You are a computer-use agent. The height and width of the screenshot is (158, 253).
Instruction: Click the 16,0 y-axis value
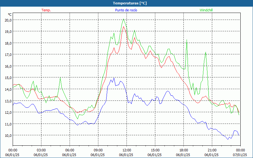(x=9, y=66)
